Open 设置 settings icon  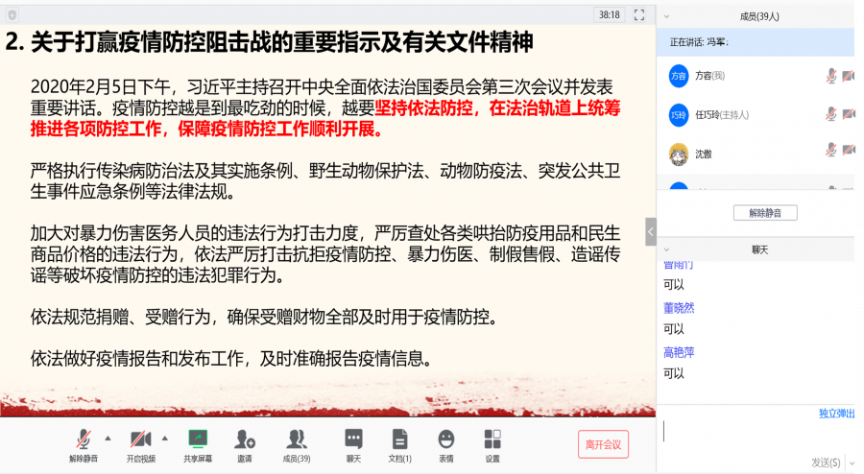(492, 439)
